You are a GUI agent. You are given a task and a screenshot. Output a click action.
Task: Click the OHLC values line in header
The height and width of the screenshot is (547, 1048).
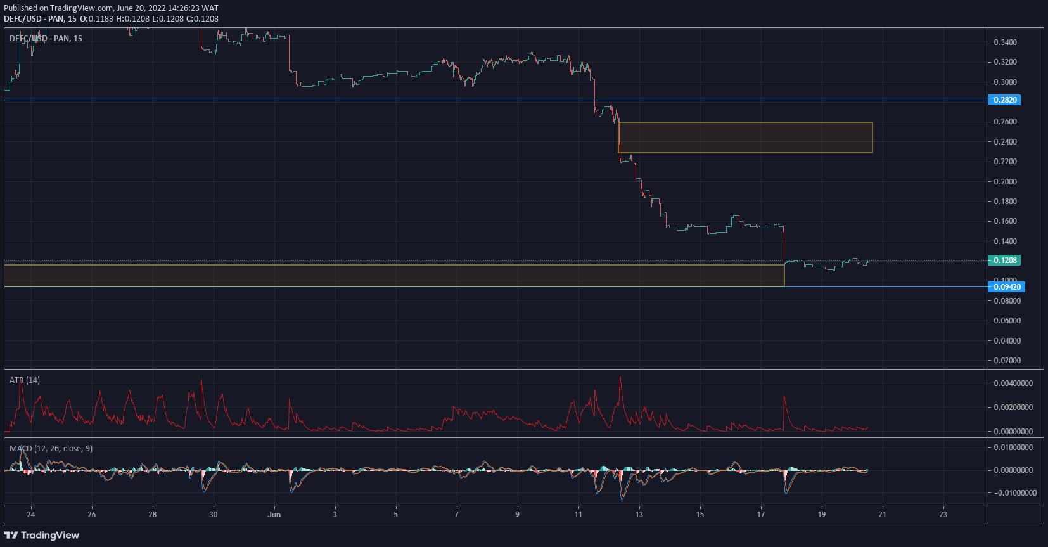(149, 19)
